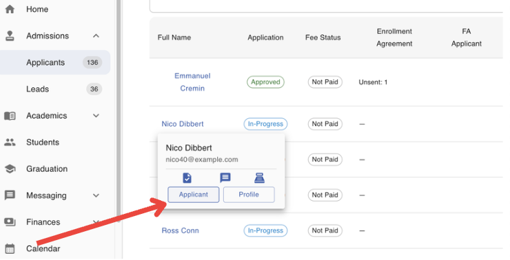The image size is (510, 260).
Task: Click the Students people icon
Action: coord(10,142)
